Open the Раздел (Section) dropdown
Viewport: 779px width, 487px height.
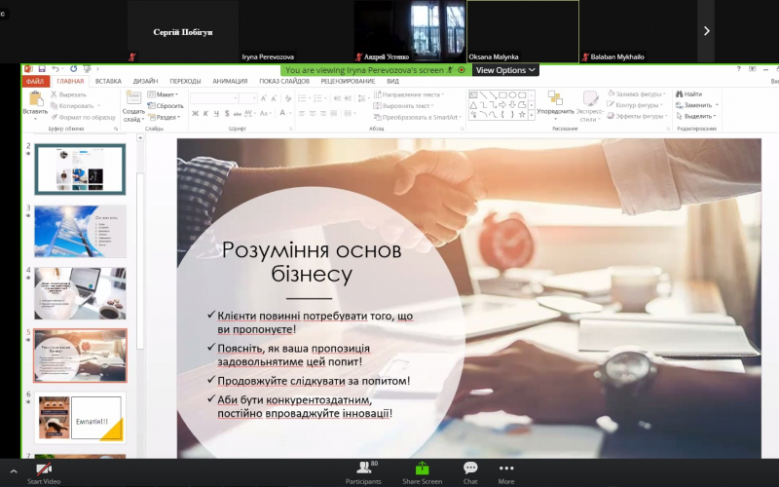click(164, 117)
